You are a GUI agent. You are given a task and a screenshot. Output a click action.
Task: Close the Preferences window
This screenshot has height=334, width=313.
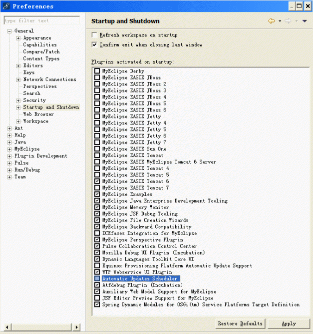308,6
